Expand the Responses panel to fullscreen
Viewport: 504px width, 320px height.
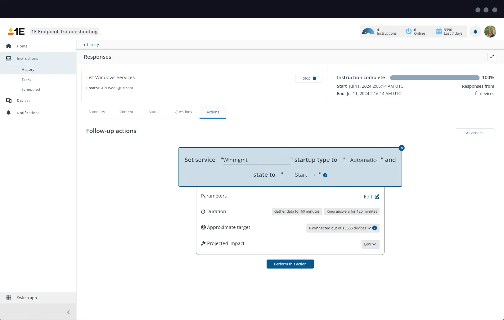click(x=492, y=57)
